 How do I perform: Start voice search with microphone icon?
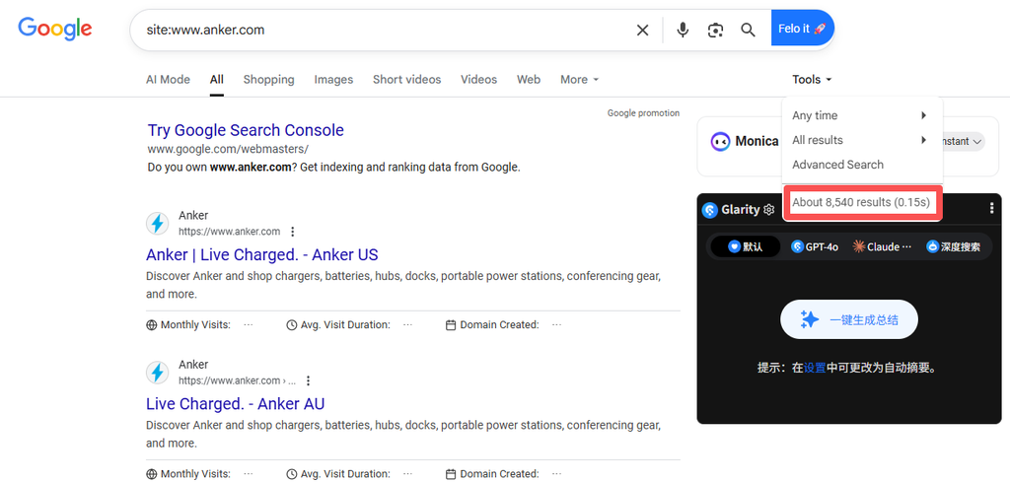click(683, 30)
